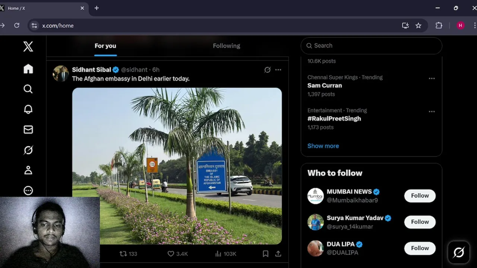
Task: Like the post with 3.4K likes
Action: click(177, 254)
